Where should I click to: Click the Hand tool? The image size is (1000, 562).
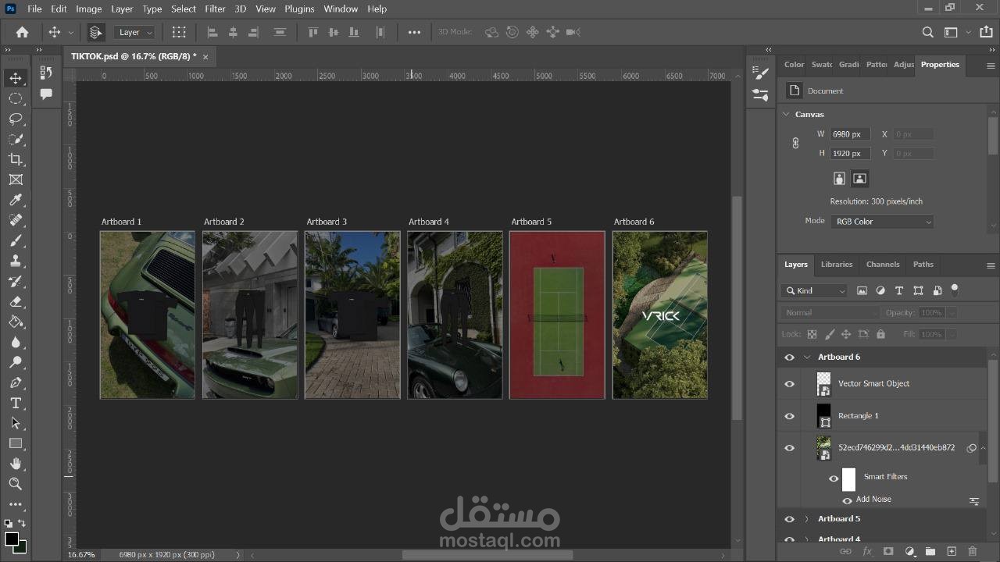15,464
